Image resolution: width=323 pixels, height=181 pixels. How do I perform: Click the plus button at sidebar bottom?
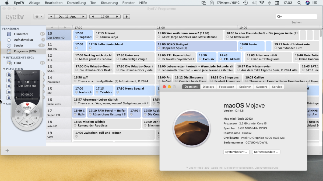[7, 151]
